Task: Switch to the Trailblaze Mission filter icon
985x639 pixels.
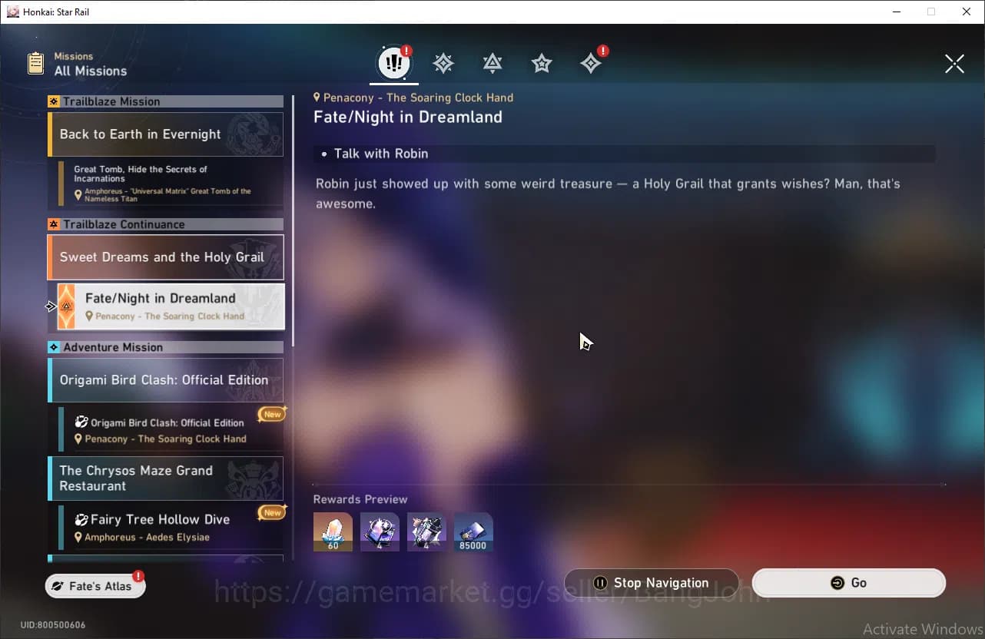Action: tap(443, 64)
